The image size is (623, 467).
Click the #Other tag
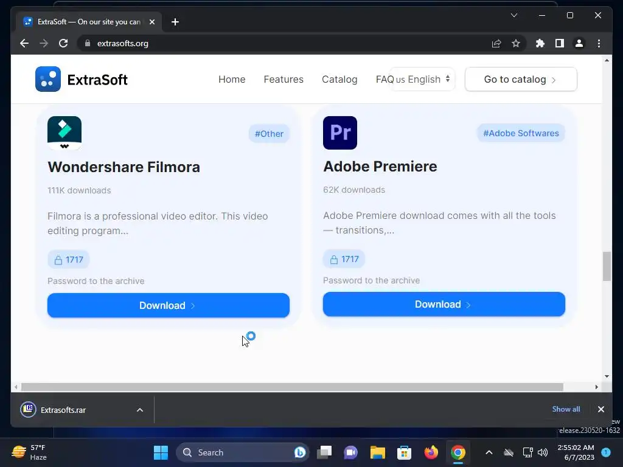[269, 134]
